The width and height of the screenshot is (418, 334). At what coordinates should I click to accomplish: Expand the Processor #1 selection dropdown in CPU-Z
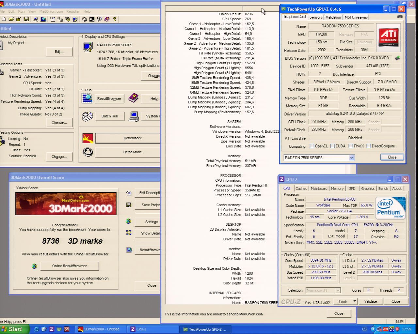coord(338,290)
